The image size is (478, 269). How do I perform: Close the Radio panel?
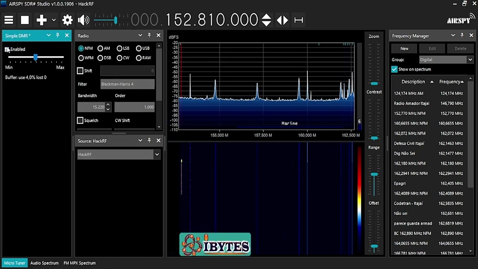pos(158,35)
